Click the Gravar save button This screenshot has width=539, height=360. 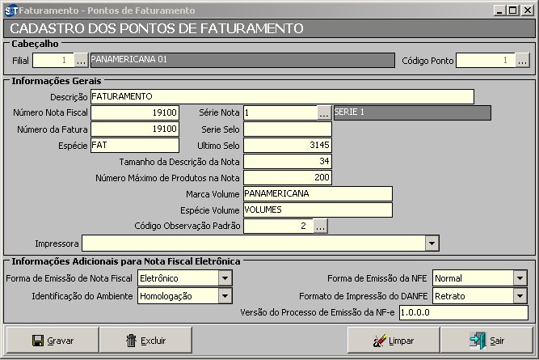pyautogui.click(x=52, y=341)
